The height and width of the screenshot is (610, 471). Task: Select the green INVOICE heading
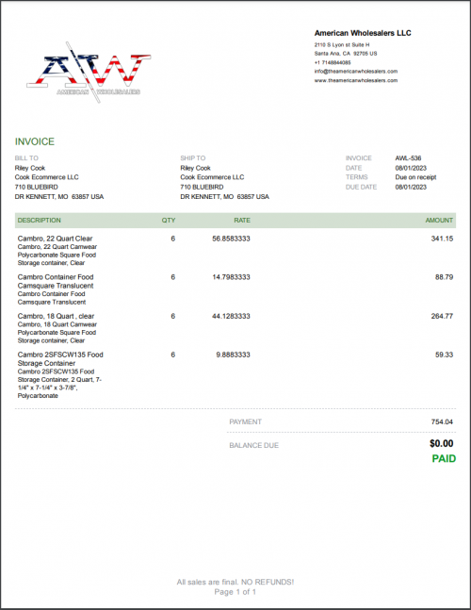(x=35, y=141)
